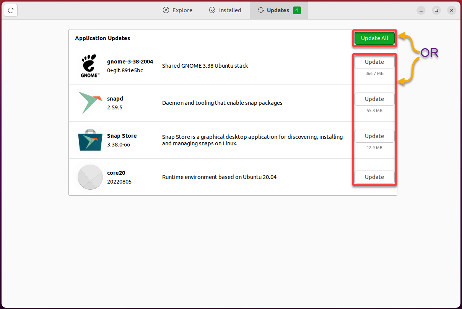Viewport: 462px width, 309px height.
Task: Maximize the software window
Action: tap(436, 10)
